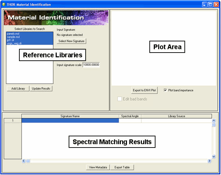
Task: Select row 1 header in results table
Action: point(13,121)
